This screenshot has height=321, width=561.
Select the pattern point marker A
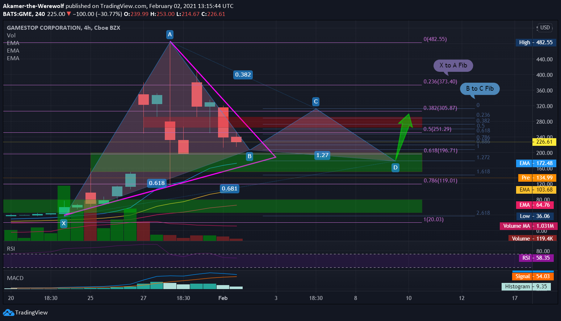[170, 34]
